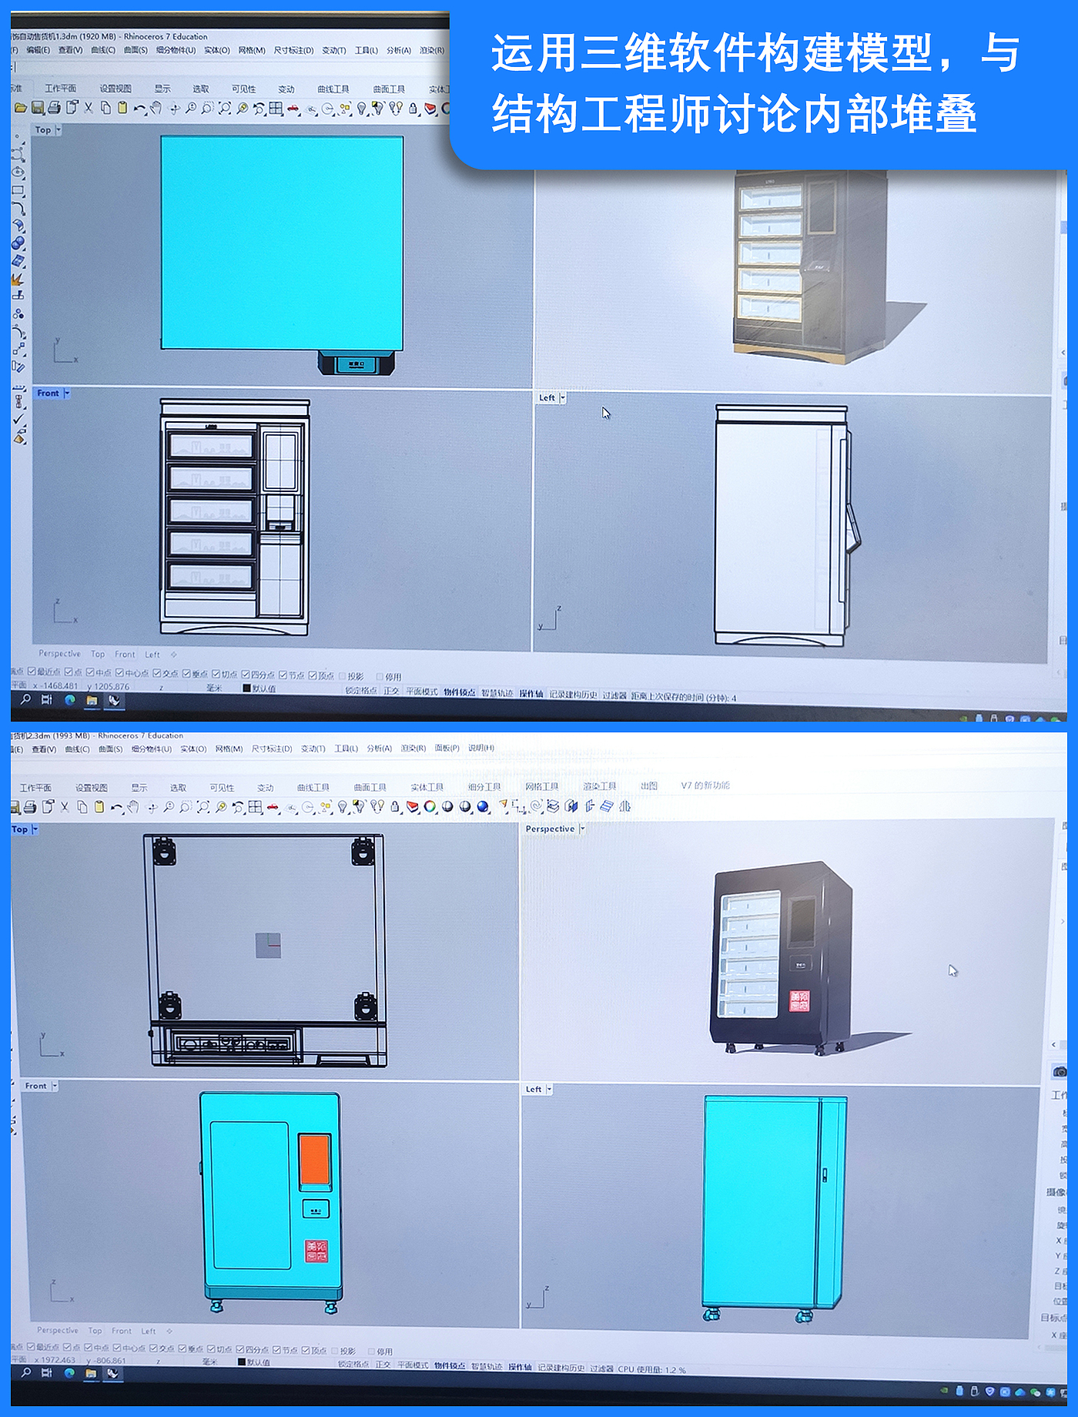The width and height of the screenshot is (1078, 1417).
Task: Click the four-viewports layout icon in the 1.3dm window
Action: click(x=276, y=109)
